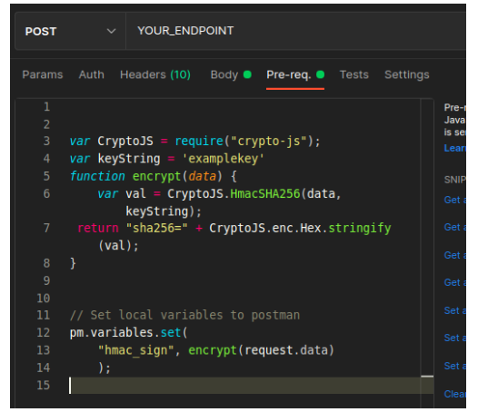Click the "sha256=" string on line 7
The width and height of the screenshot is (478, 412).
(x=157, y=228)
